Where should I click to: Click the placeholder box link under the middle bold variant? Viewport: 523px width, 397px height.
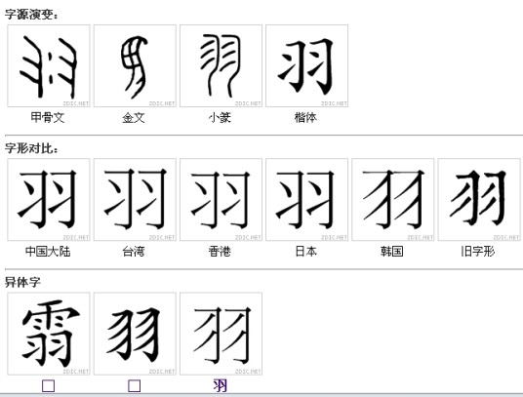(135, 386)
